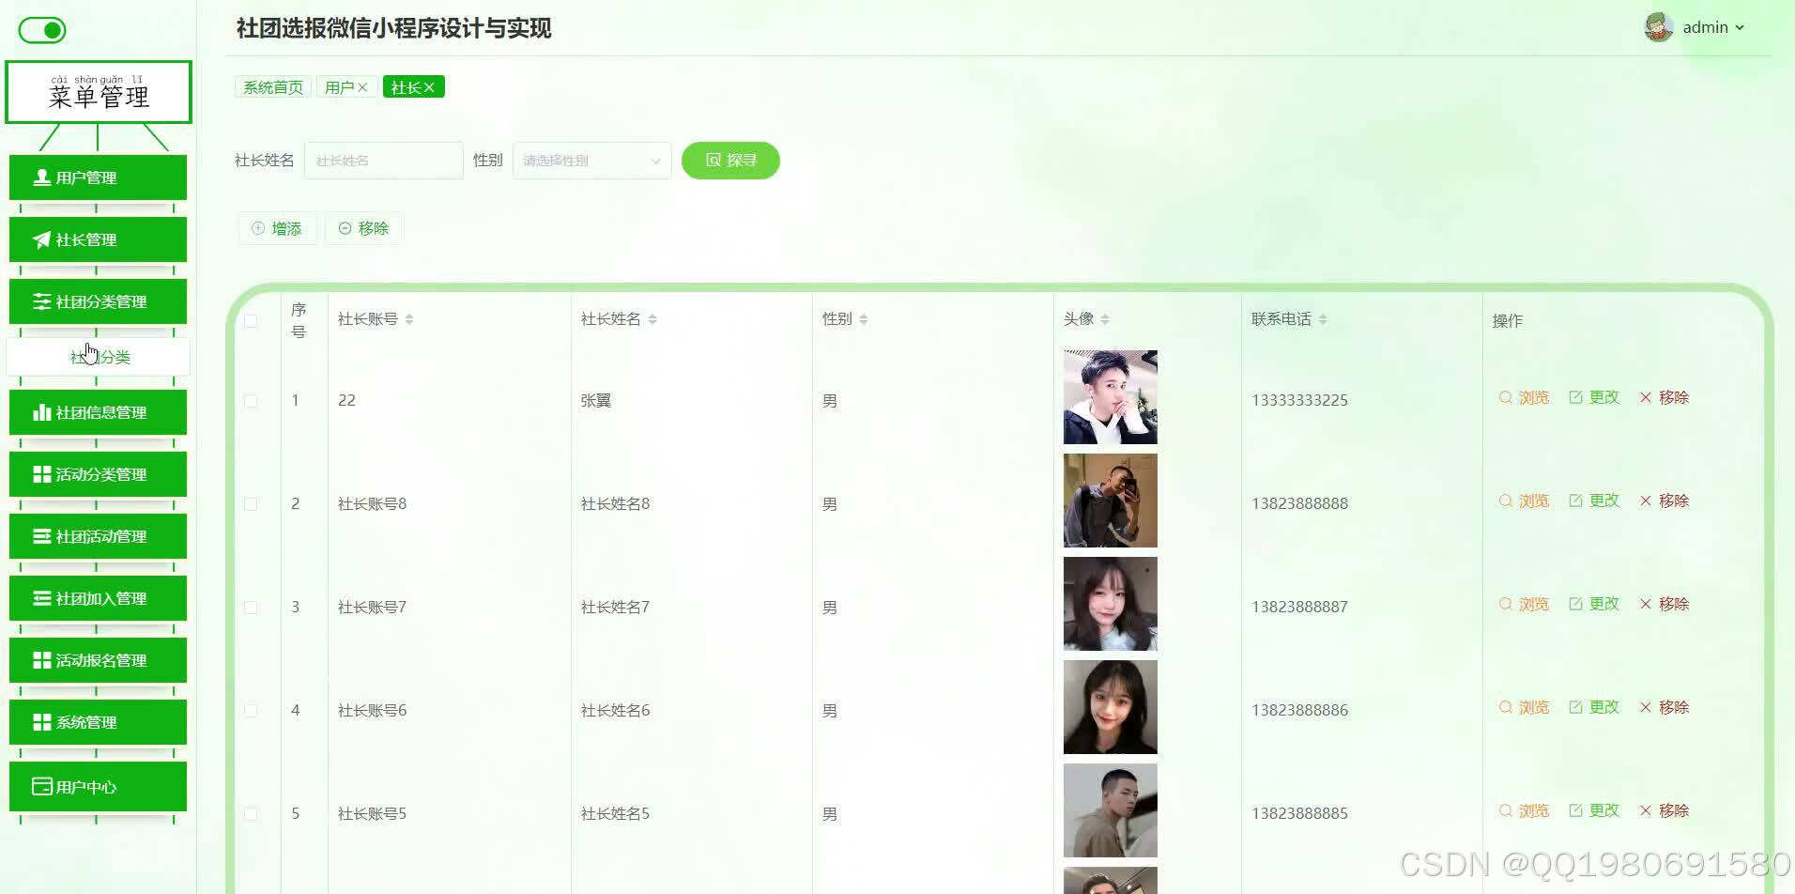Screen dimensions: 1795x894
Task: Open the admin user dropdown
Action: pos(1713,27)
